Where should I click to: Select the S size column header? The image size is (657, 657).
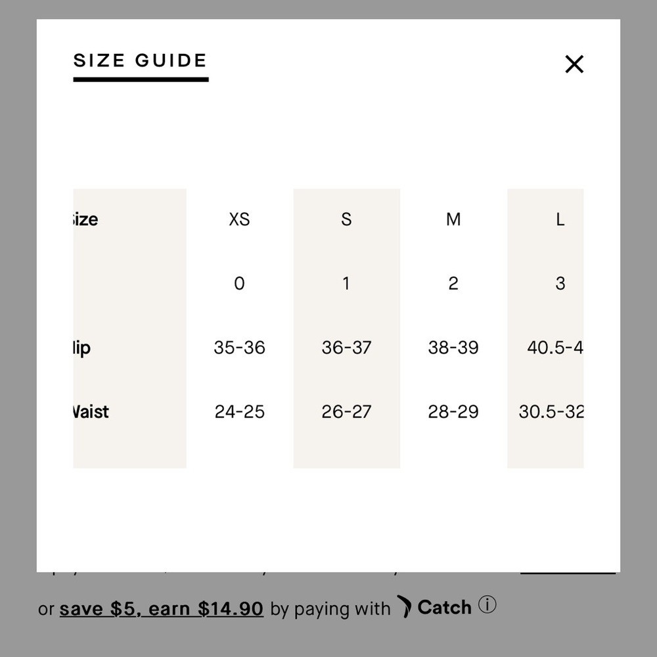346,219
